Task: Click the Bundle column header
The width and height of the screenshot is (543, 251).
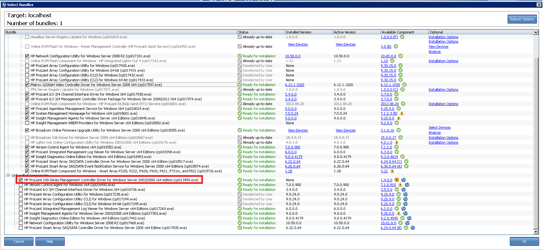Action: tap(121, 32)
